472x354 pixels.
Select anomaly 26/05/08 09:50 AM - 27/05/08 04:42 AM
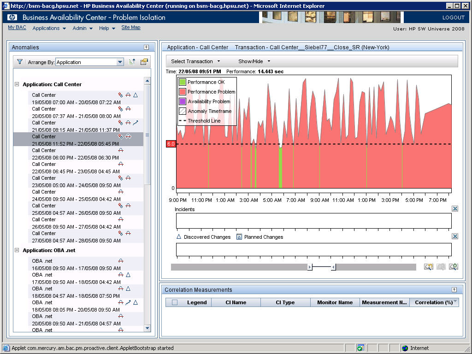click(x=86, y=223)
